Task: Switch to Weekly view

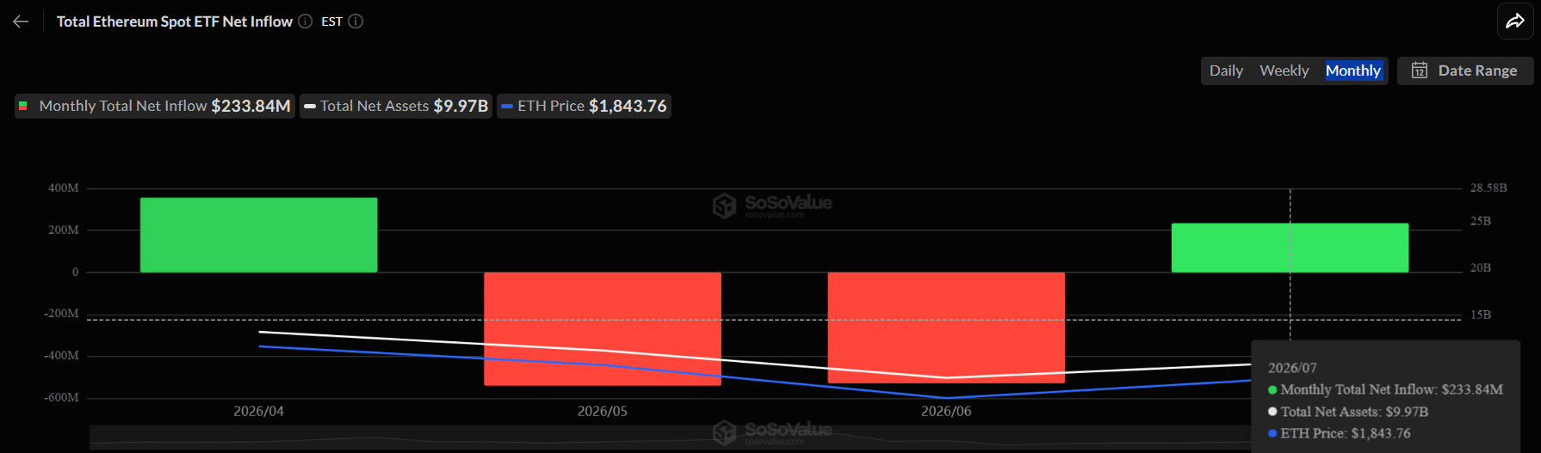Action: coord(1284,70)
